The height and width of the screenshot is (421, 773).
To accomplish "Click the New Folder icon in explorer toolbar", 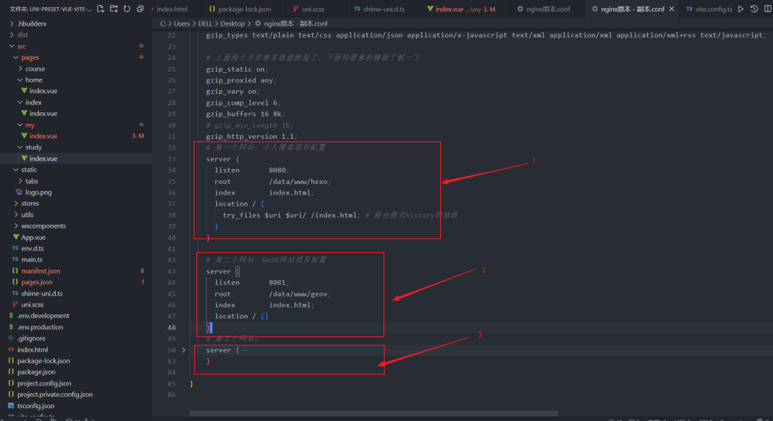I will 115,9.
